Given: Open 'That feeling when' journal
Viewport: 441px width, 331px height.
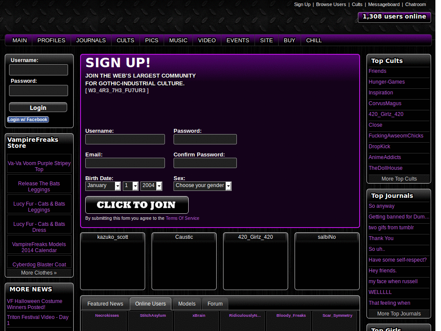Looking at the screenshot, I should pyautogui.click(x=389, y=303).
